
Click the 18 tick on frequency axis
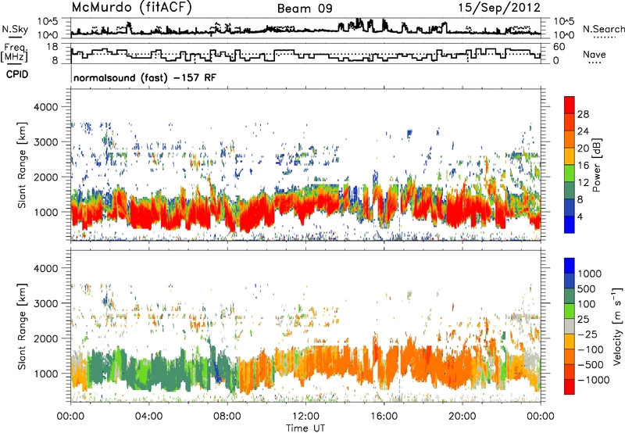pyautogui.click(x=52, y=47)
